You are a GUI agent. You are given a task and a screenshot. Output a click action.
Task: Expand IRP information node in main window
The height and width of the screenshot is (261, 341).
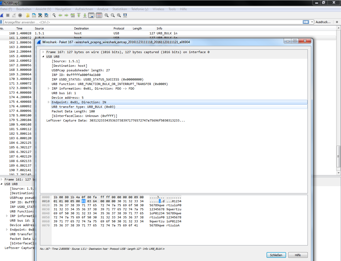pos(7,216)
